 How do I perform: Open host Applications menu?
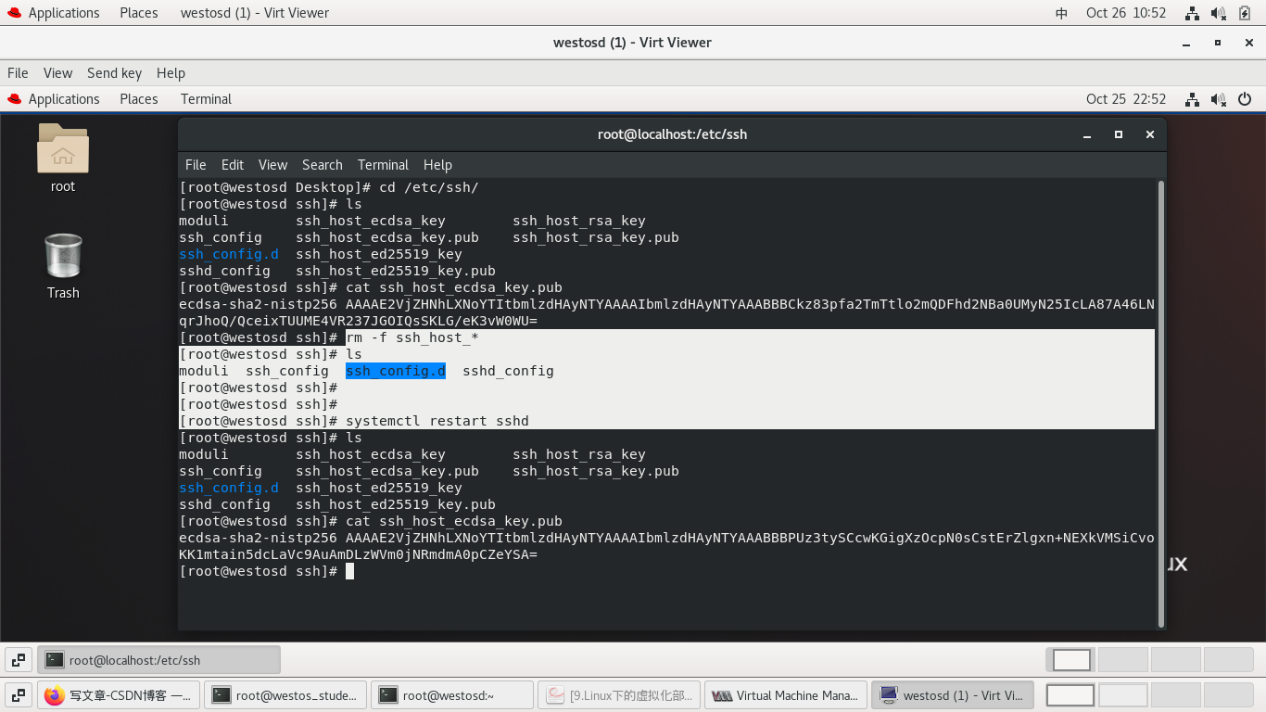tap(54, 13)
